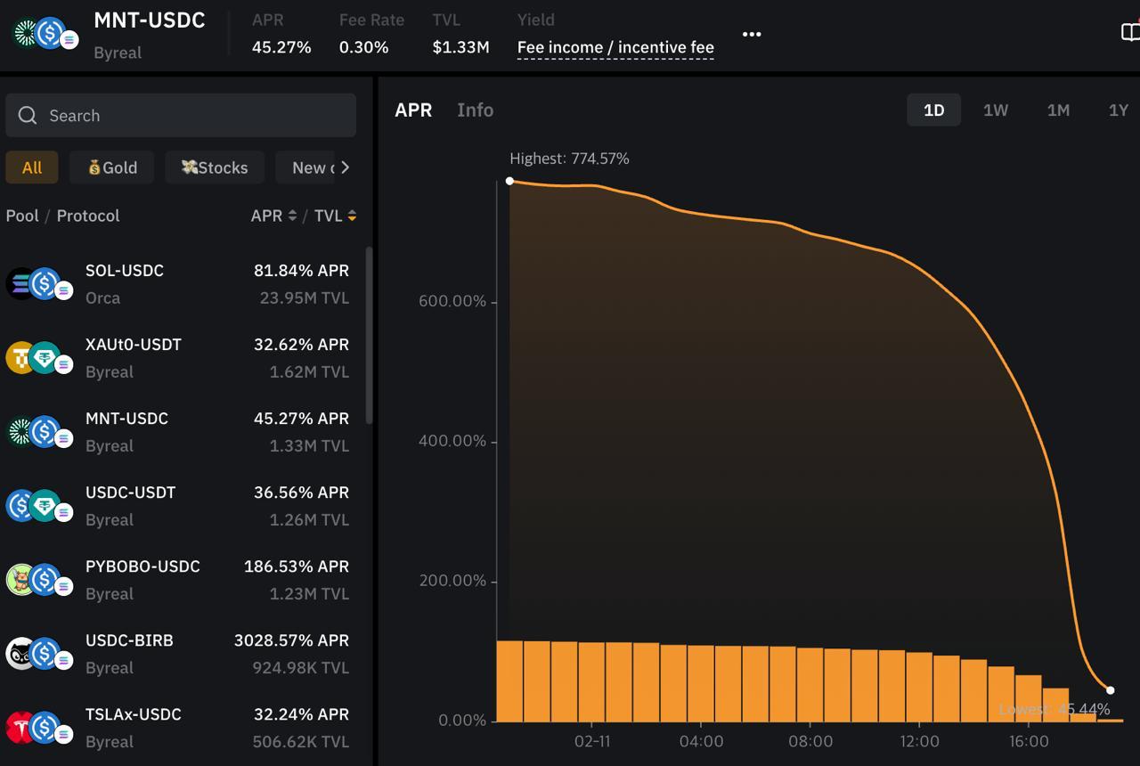Click in the Search input field
This screenshot has width=1140, height=766.
pos(196,116)
